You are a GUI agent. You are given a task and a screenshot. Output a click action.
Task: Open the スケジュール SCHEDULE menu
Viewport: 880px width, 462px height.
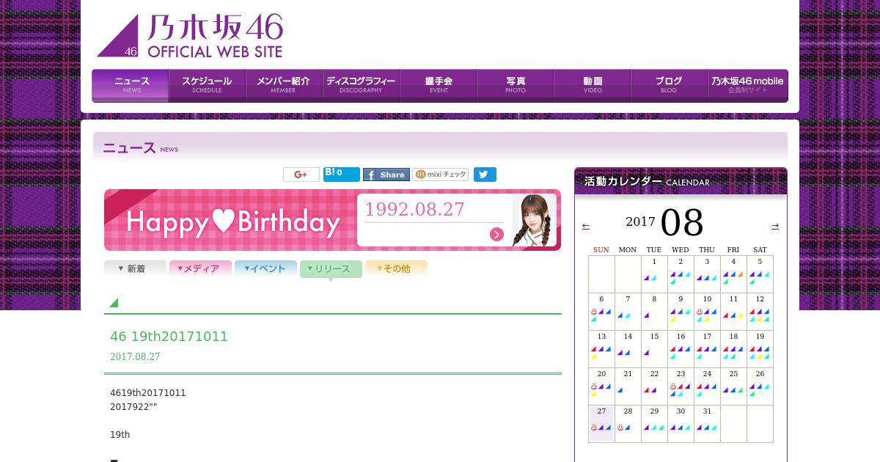click(x=207, y=85)
